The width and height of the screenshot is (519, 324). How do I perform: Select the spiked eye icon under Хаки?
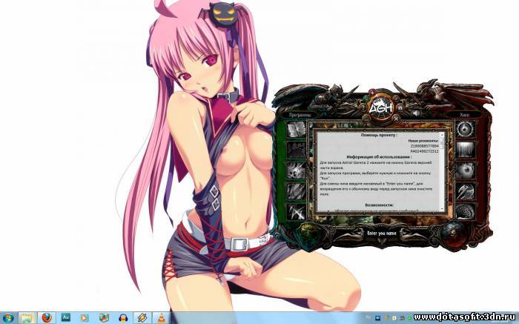[x=466, y=129]
